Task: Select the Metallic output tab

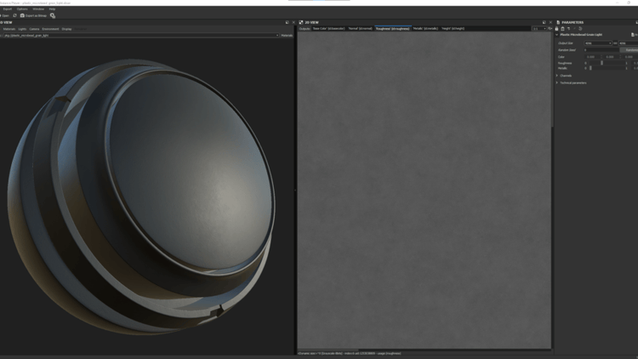Action: (x=424, y=28)
